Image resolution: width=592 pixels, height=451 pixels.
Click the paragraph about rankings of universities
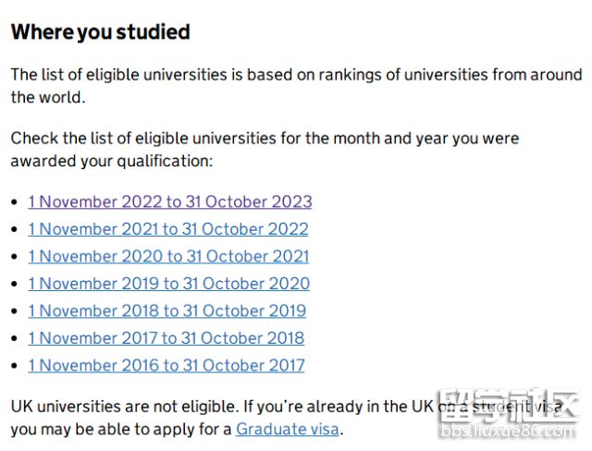(296, 85)
